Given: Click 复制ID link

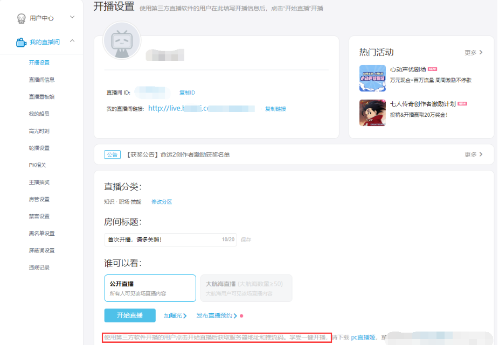Looking at the screenshot, I should [187, 93].
